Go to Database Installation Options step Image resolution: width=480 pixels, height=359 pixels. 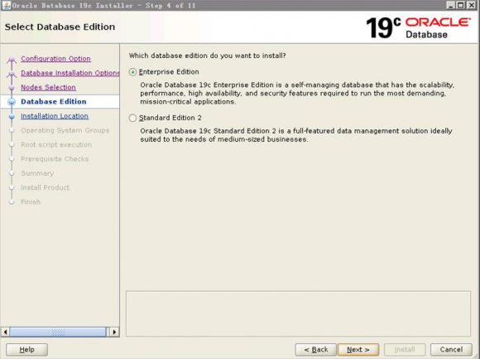pos(70,73)
